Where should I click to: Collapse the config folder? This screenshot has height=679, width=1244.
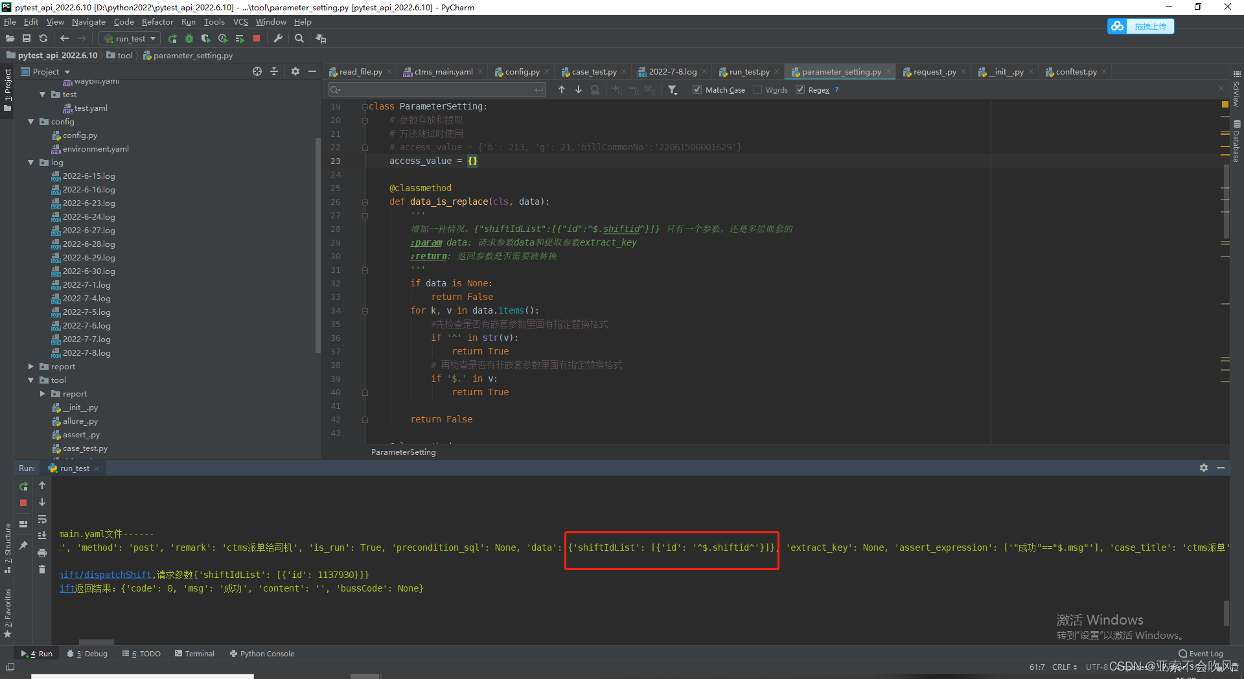[x=30, y=122]
